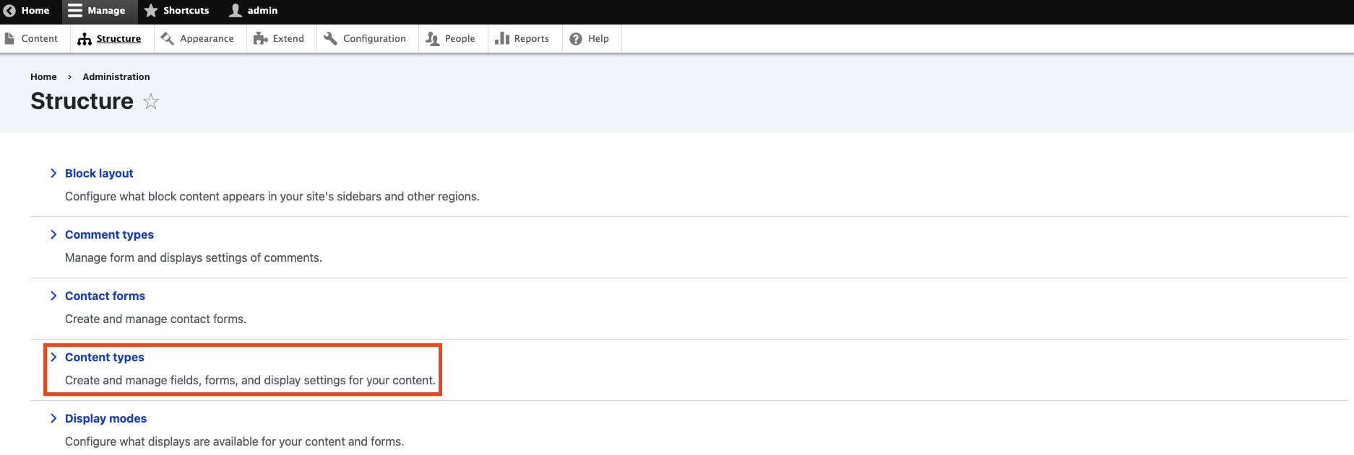Viewport: 1354px width, 455px height.
Task: Expand the Contact forms chevron
Action: click(53, 296)
